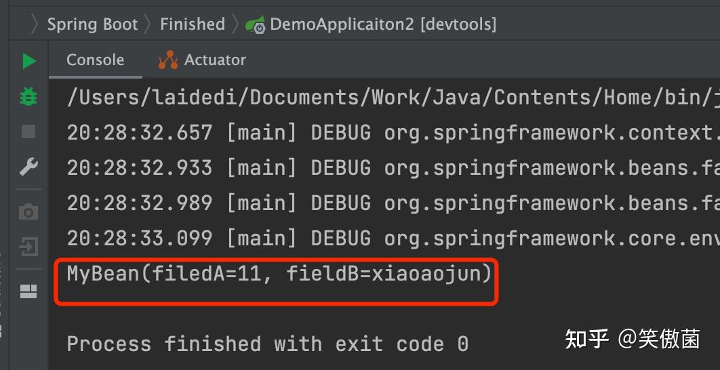Select the Finished breadcrumb node
720x370 pixels.
(193, 24)
